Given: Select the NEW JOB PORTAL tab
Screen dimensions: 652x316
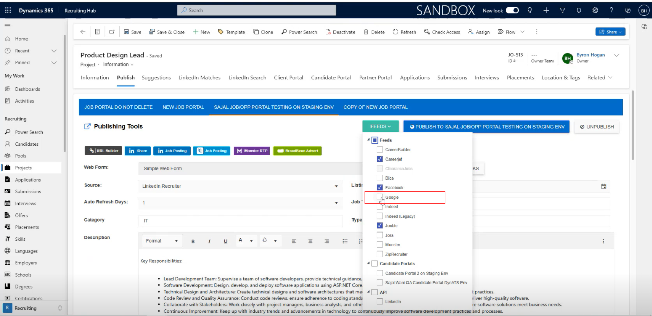Looking at the screenshot, I should pyautogui.click(x=183, y=107).
